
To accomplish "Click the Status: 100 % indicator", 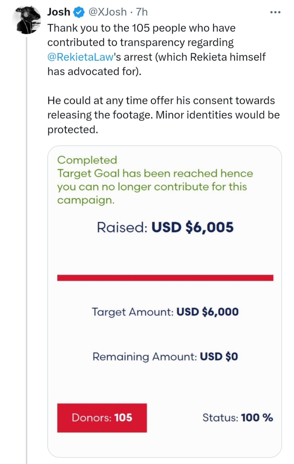I will 237,418.
